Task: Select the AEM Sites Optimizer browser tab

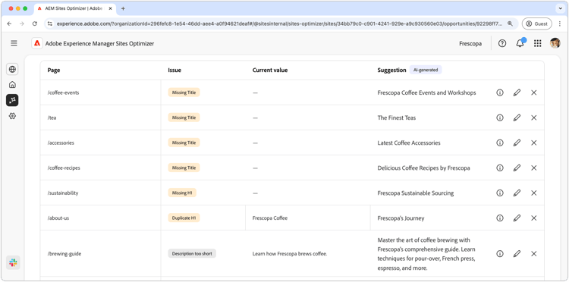Action: 75,8
